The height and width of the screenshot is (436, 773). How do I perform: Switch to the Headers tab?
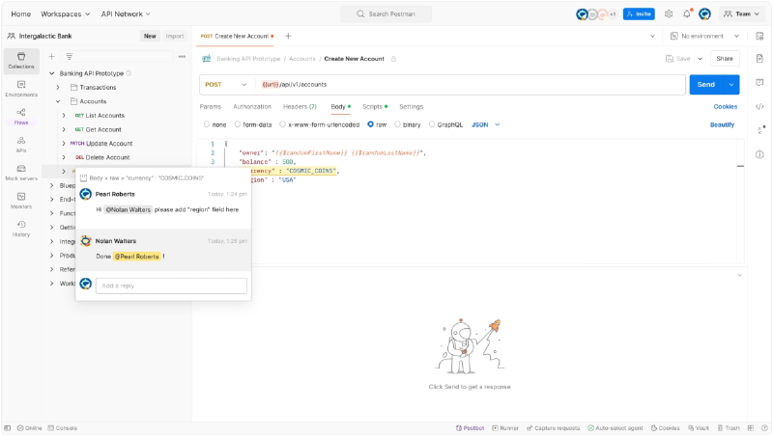click(300, 106)
